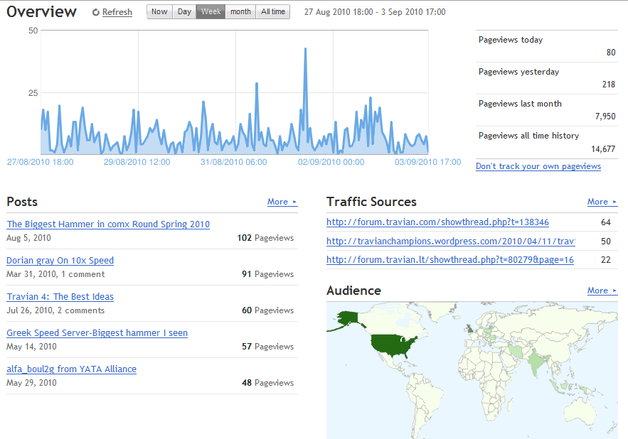Select the Now time range

tap(159, 12)
